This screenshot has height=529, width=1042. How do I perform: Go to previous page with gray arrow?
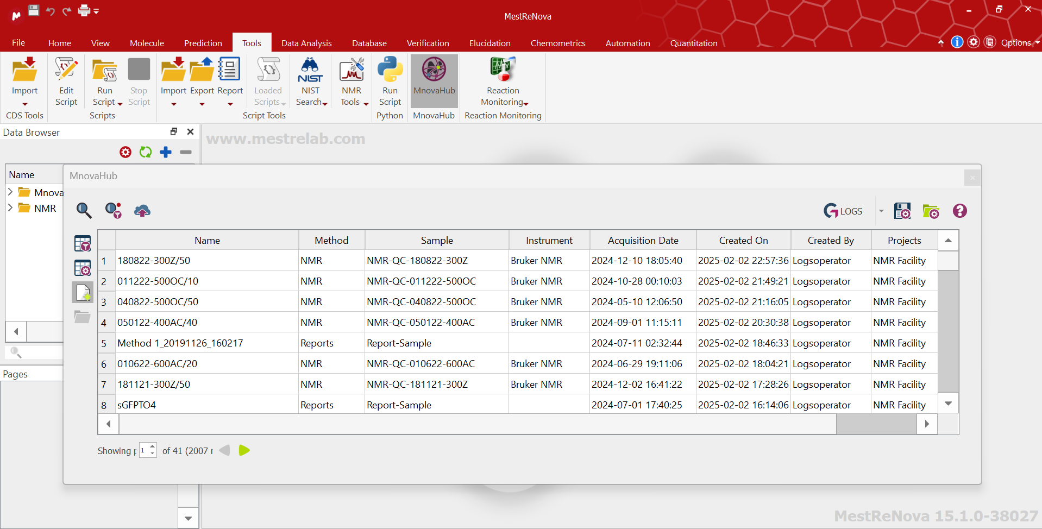(224, 450)
